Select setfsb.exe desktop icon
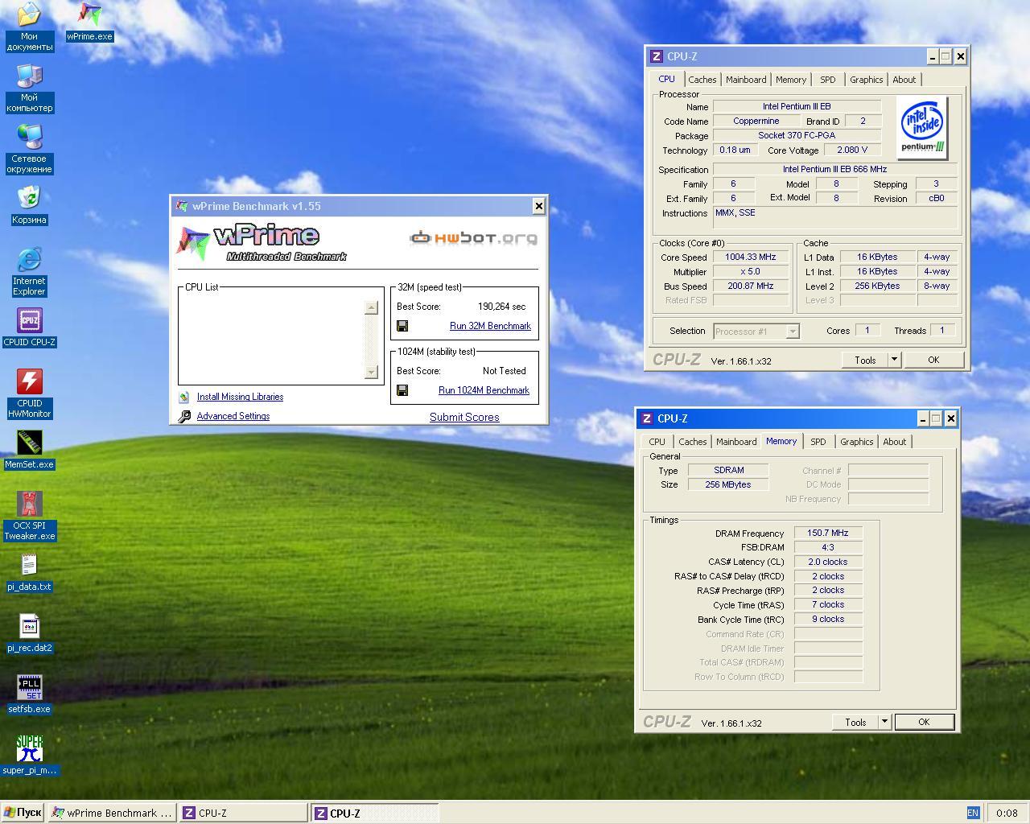The width and height of the screenshot is (1030, 824). tap(29, 695)
